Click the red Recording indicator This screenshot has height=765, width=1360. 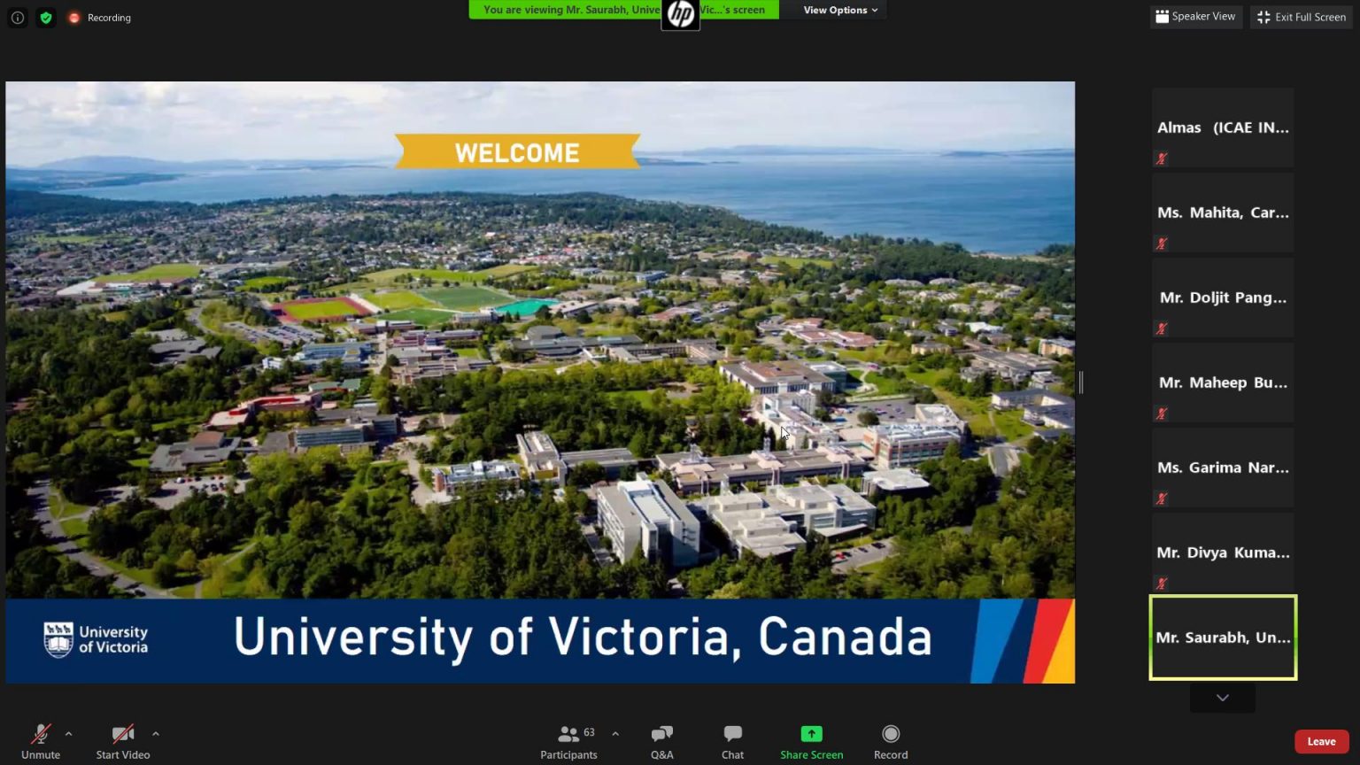[100, 18]
